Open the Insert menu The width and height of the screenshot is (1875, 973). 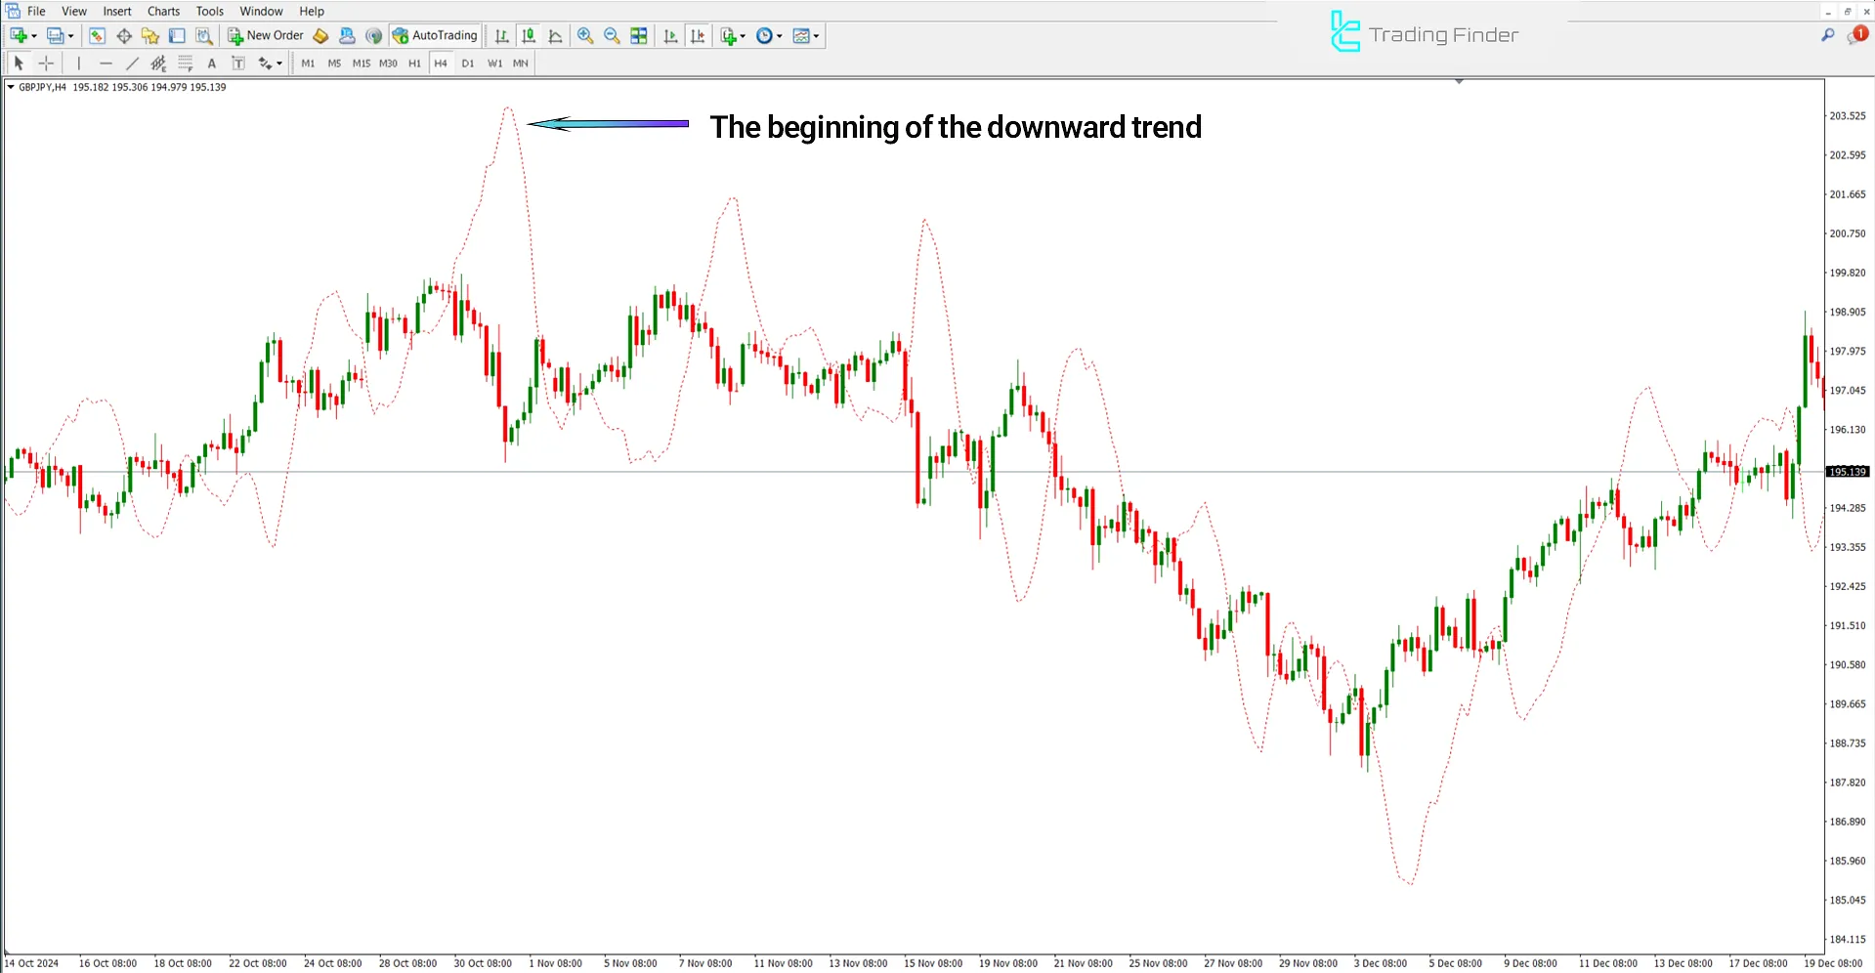tap(116, 11)
